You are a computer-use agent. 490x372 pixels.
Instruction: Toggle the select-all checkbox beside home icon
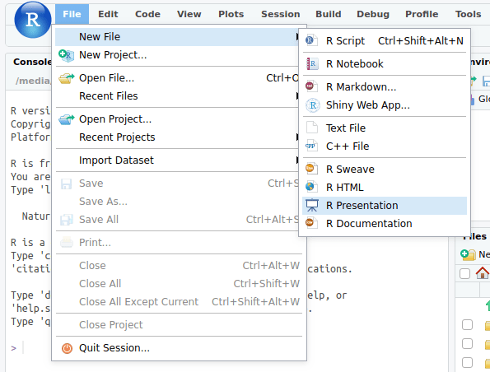(464, 273)
